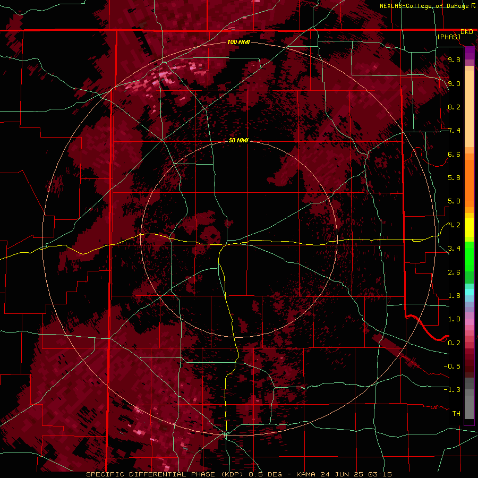Image resolution: width=478 pixels, height=478 pixels.
Task: Click the 50 NMI range ring label
Action: (x=238, y=141)
